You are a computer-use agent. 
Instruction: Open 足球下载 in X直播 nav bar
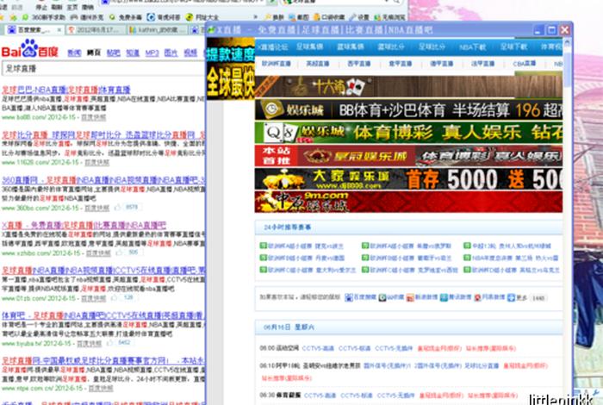[513, 47]
